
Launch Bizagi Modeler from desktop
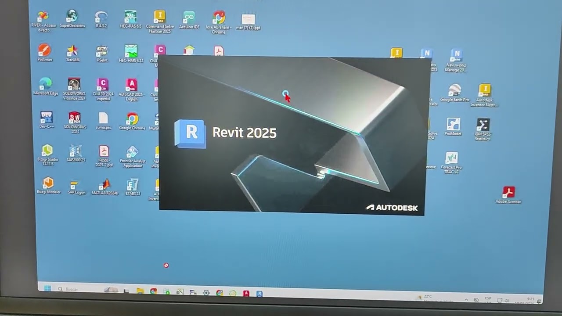(x=48, y=185)
